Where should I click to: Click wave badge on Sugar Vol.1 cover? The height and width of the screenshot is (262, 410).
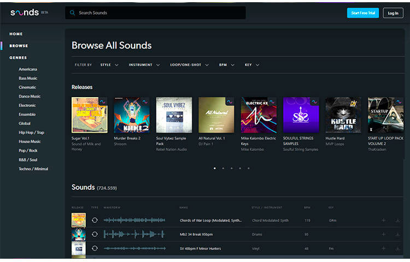click(102, 102)
